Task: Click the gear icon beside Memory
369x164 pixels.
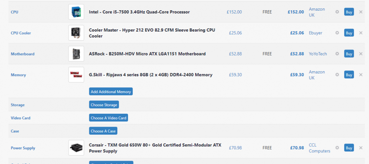Action: 337,74
